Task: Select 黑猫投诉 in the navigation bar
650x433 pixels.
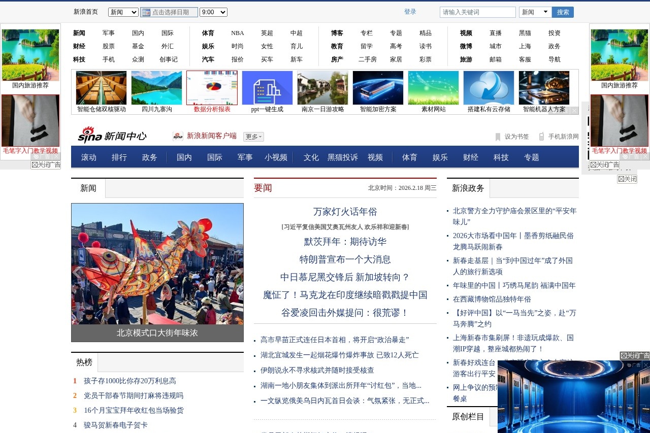Action: (x=343, y=157)
